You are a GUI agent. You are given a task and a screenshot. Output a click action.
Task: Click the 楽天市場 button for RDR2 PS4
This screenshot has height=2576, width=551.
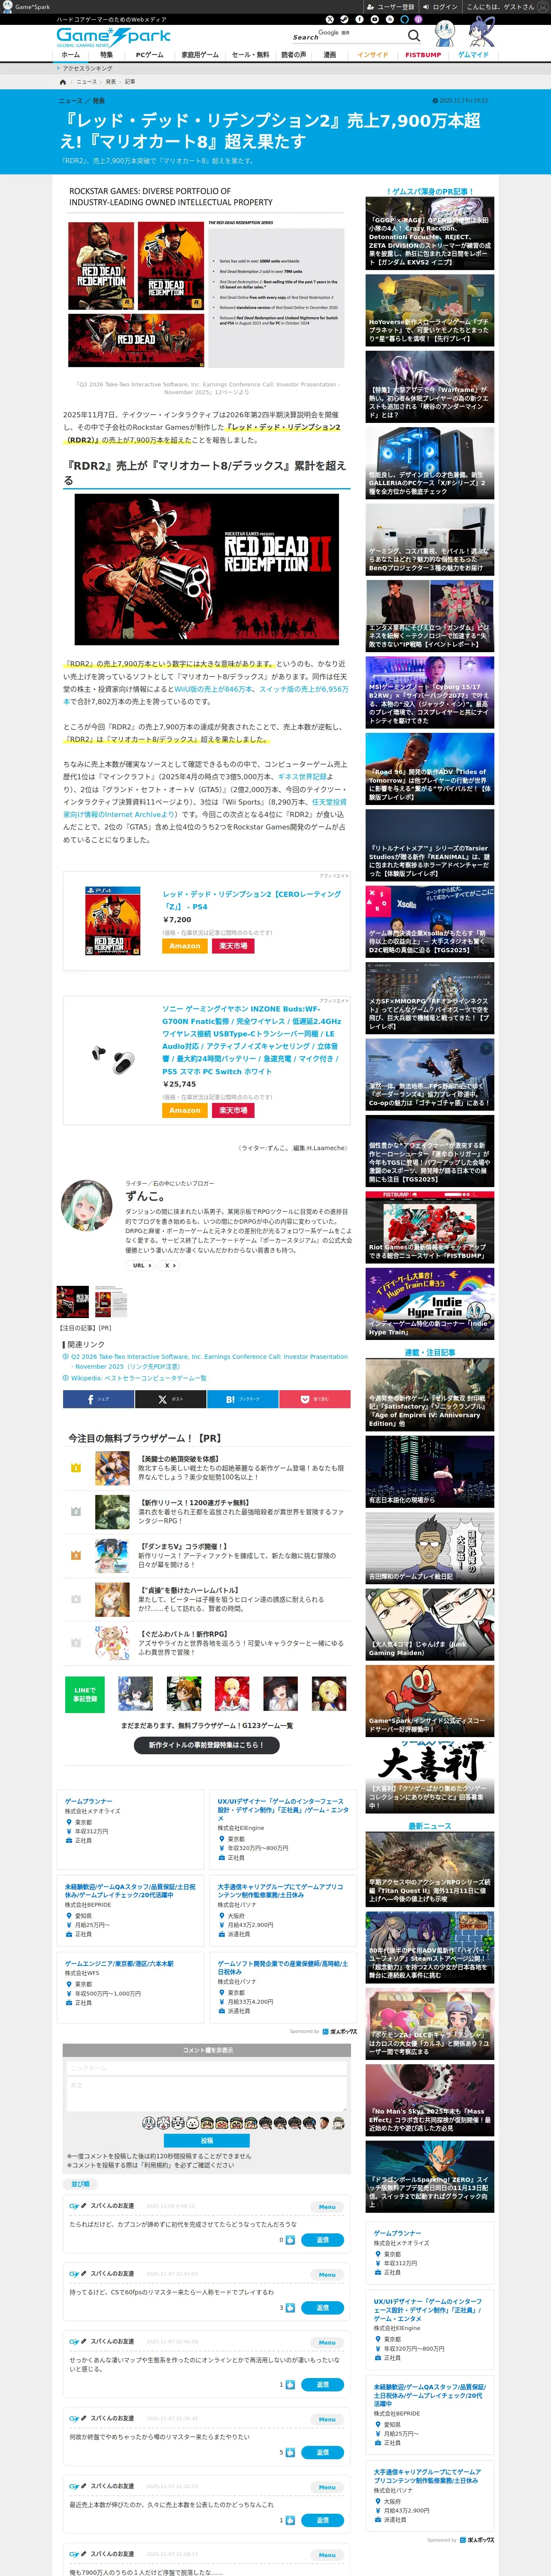point(233,945)
